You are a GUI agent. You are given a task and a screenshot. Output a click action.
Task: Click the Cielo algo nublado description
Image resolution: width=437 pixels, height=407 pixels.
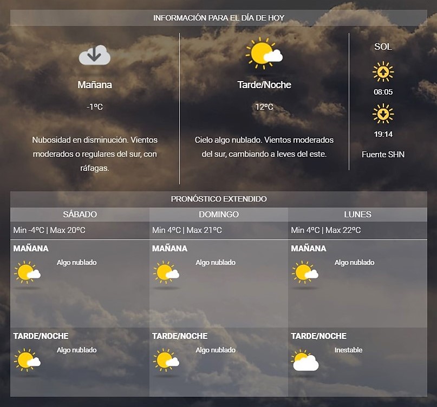[x=264, y=147]
